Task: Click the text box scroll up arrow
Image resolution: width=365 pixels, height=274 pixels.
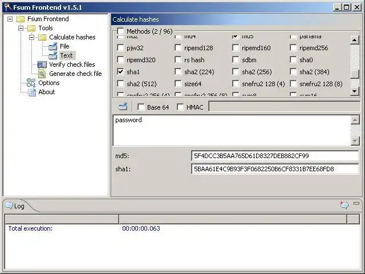Action: point(355,120)
